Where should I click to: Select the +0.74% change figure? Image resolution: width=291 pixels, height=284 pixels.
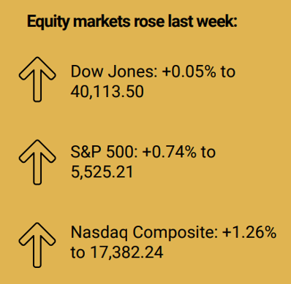[170, 152]
